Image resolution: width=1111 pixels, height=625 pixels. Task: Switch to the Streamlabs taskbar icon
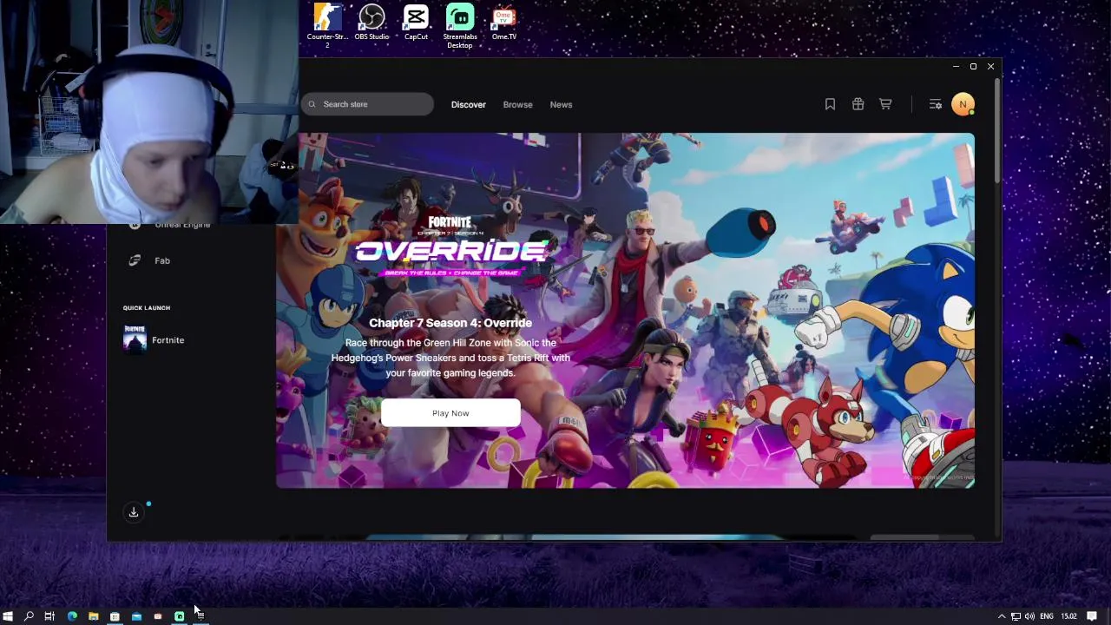click(179, 616)
